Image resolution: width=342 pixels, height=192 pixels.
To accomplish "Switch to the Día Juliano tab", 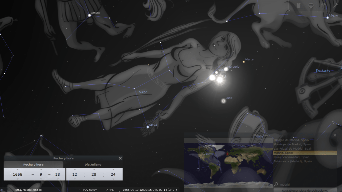I will (x=93, y=164).
